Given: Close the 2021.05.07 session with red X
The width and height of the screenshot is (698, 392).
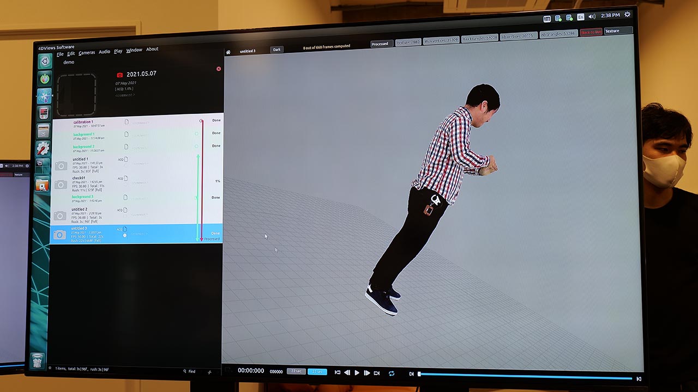Looking at the screenshot, I should [219, 69].
